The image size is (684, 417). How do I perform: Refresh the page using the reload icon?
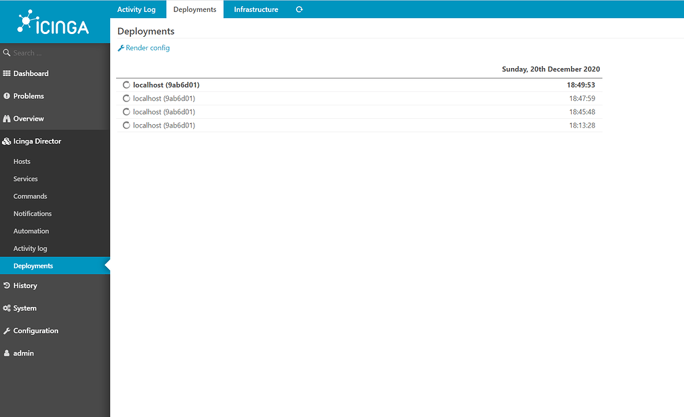[299, 9]
